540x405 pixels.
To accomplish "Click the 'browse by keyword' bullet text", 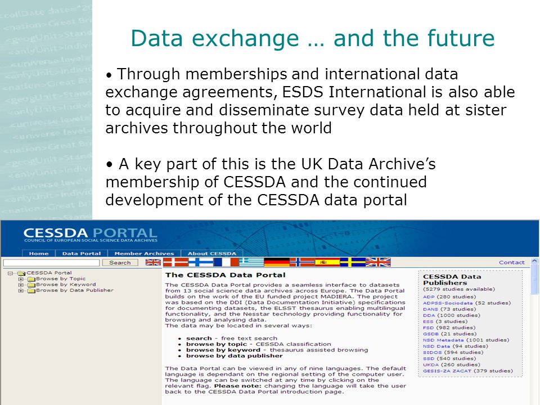I will click(x=223, y=350).
